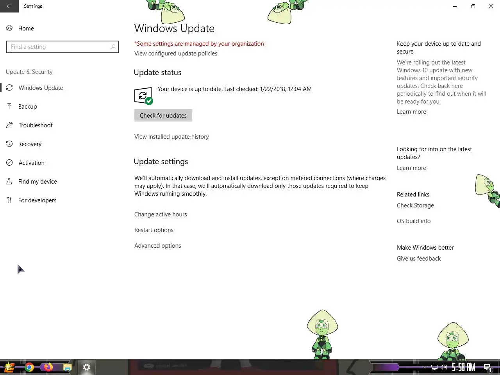This screenshot has width=500, height=375.
Task: Switch to the Activation page
Action: (x=32, y=163)
